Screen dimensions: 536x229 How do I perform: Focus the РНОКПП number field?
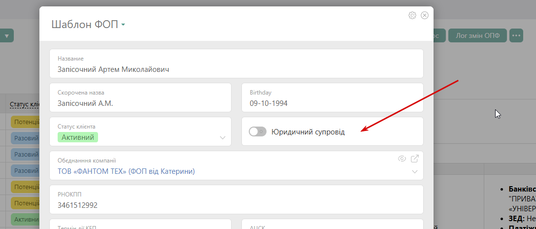236,205
